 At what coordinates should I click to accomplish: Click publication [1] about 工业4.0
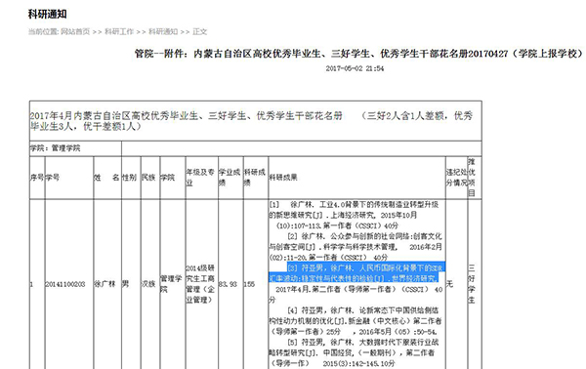tap(354, 215)
